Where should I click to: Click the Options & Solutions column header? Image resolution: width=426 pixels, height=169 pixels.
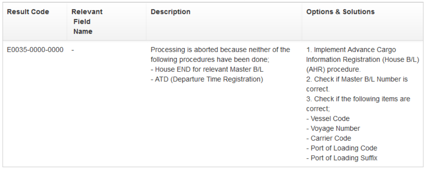[x=340, y=12]
